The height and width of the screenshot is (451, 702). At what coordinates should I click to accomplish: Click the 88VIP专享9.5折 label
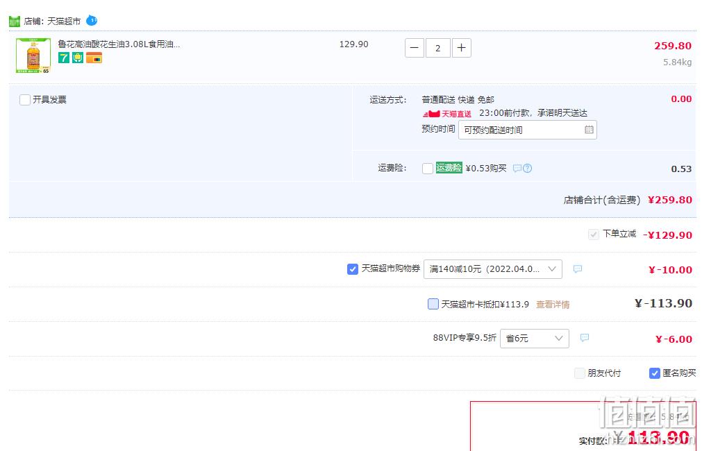465,338
